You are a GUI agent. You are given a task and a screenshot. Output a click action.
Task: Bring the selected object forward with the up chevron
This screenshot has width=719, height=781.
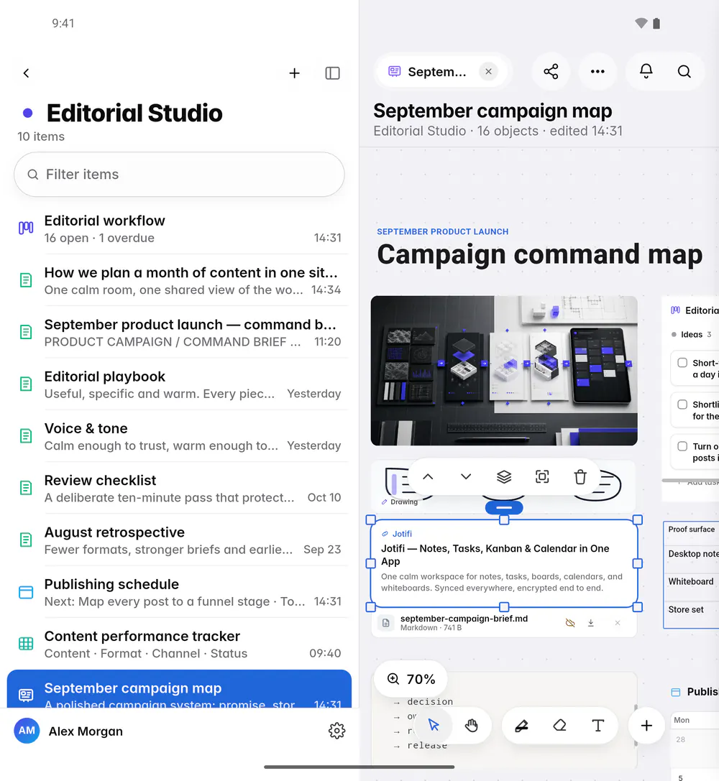(x=428, y=476)
